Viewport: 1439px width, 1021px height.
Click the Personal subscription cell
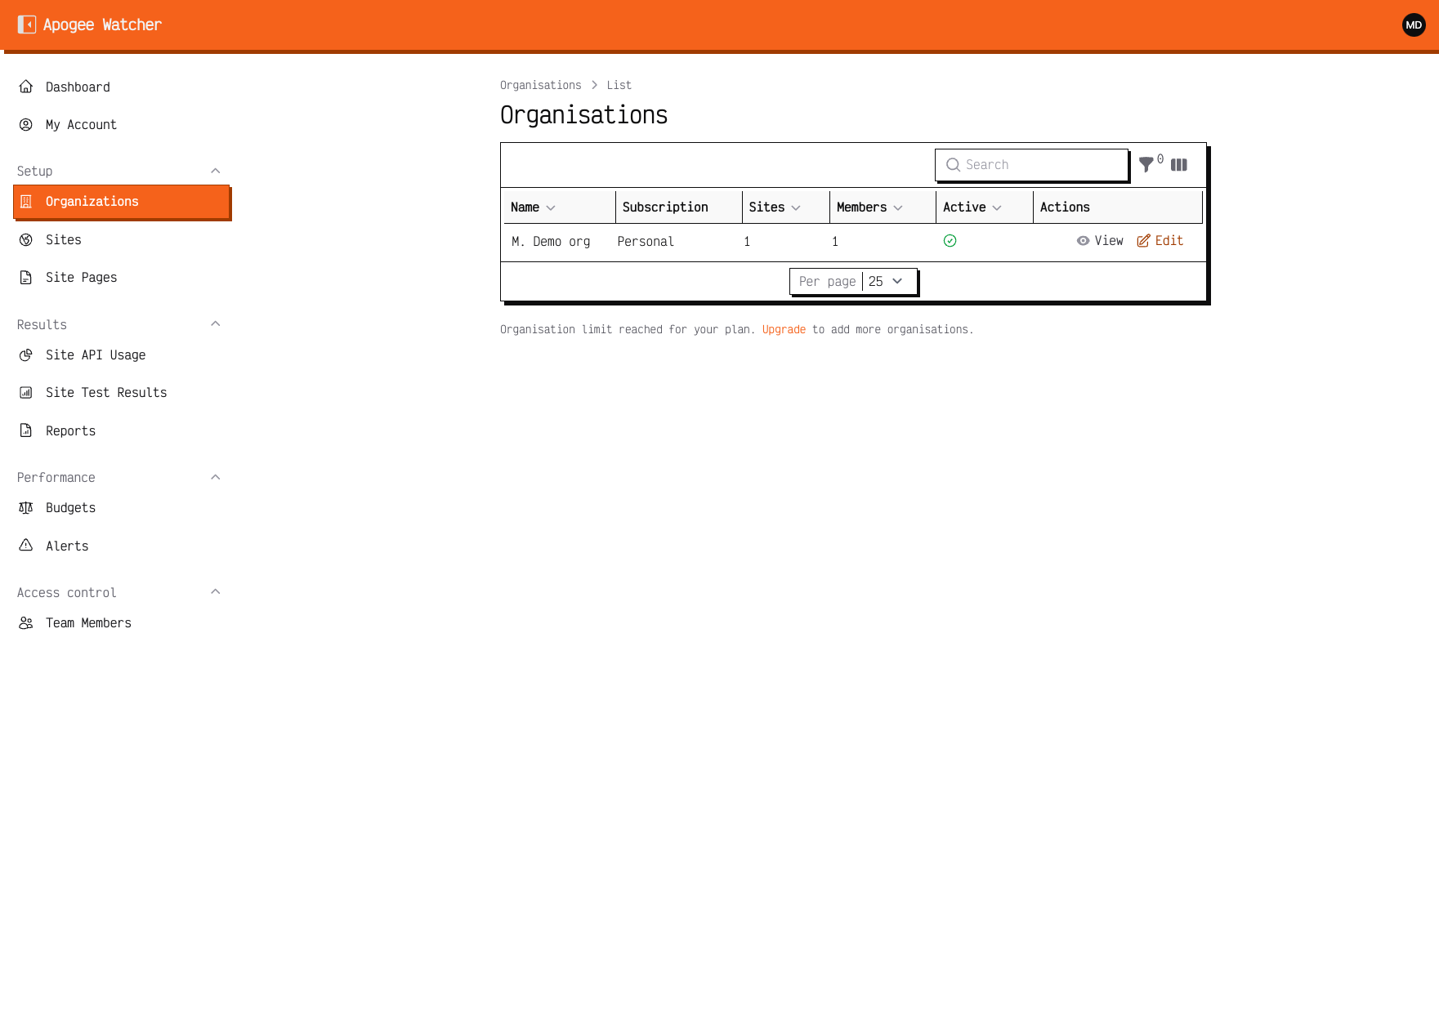click(x=646, y=242)
